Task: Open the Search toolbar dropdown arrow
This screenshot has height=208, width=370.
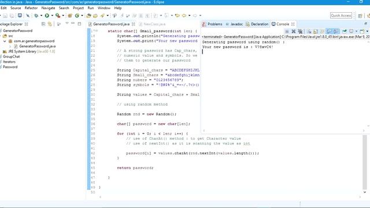Action: [108, 16]
